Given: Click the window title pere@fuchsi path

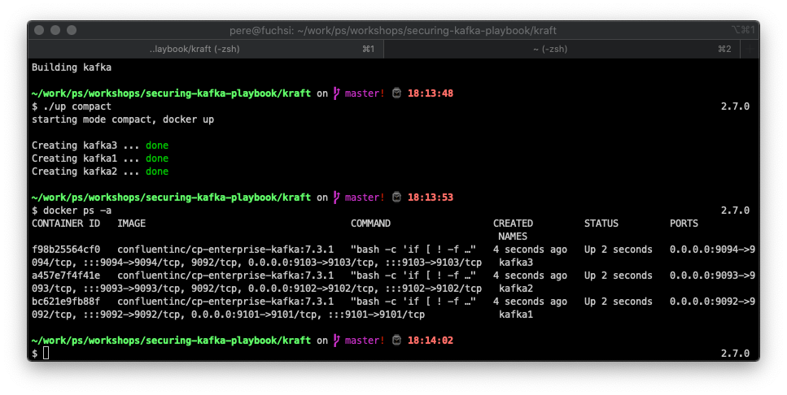Looking at the screenshot, I should coord(393,31).
